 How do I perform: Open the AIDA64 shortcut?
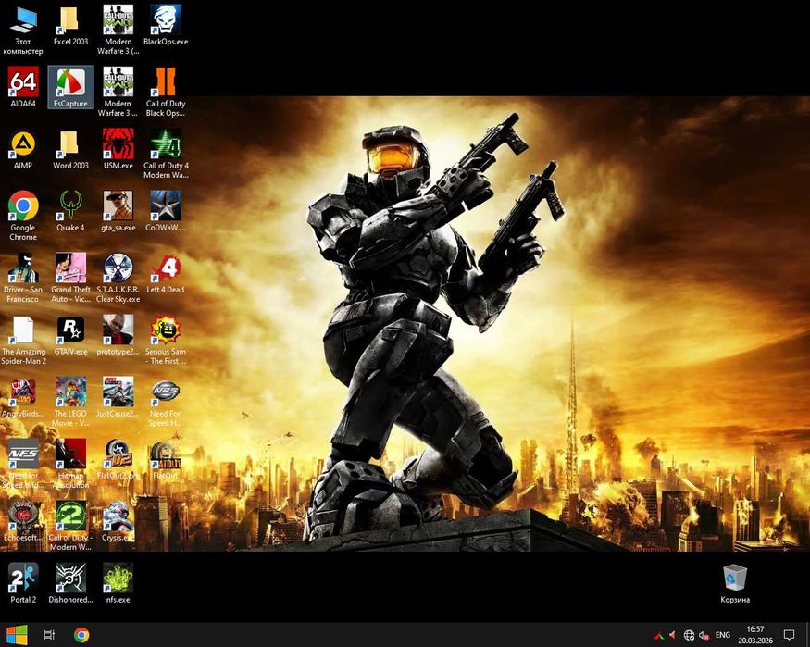(23, 87)
